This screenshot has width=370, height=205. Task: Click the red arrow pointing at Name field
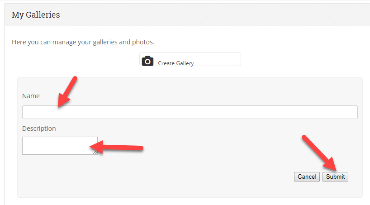pos(67,92)
